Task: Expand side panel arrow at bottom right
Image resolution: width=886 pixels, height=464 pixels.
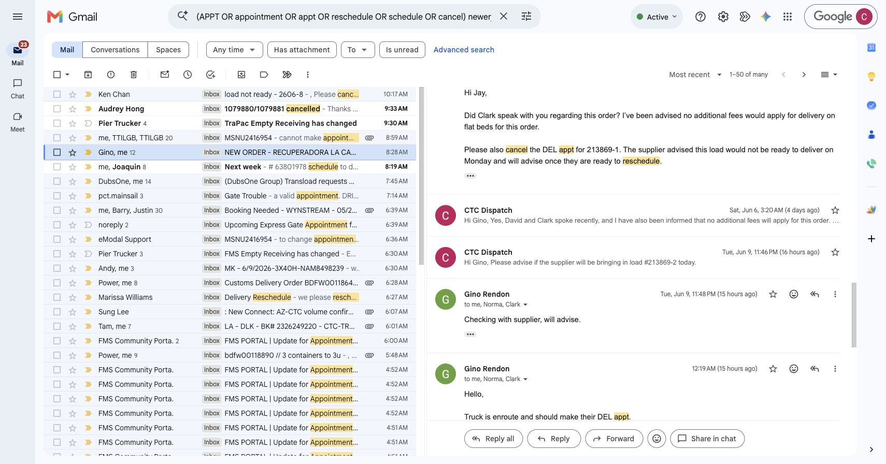Action: click(871, 450)
